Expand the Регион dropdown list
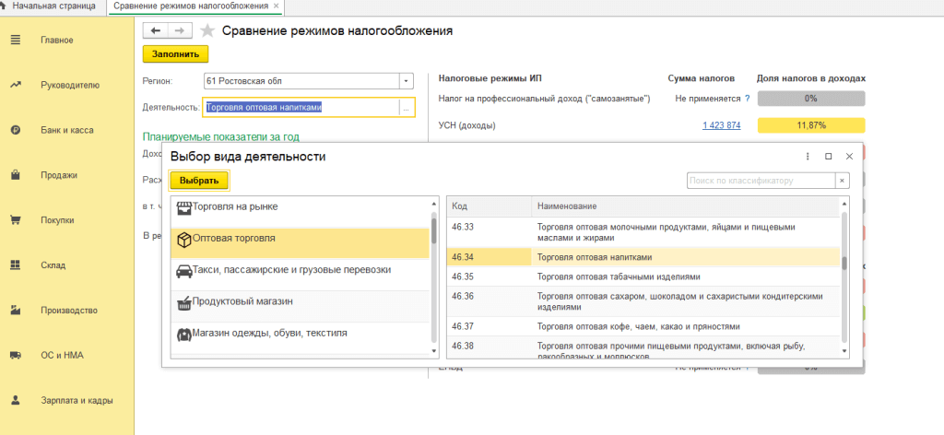The image size is (944, 435). pos(406,80)
